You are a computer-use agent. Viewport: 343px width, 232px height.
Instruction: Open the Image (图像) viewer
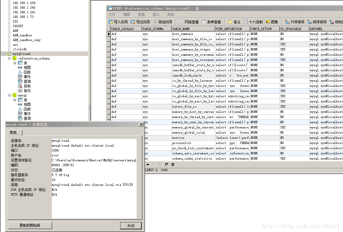click(272, 22)
